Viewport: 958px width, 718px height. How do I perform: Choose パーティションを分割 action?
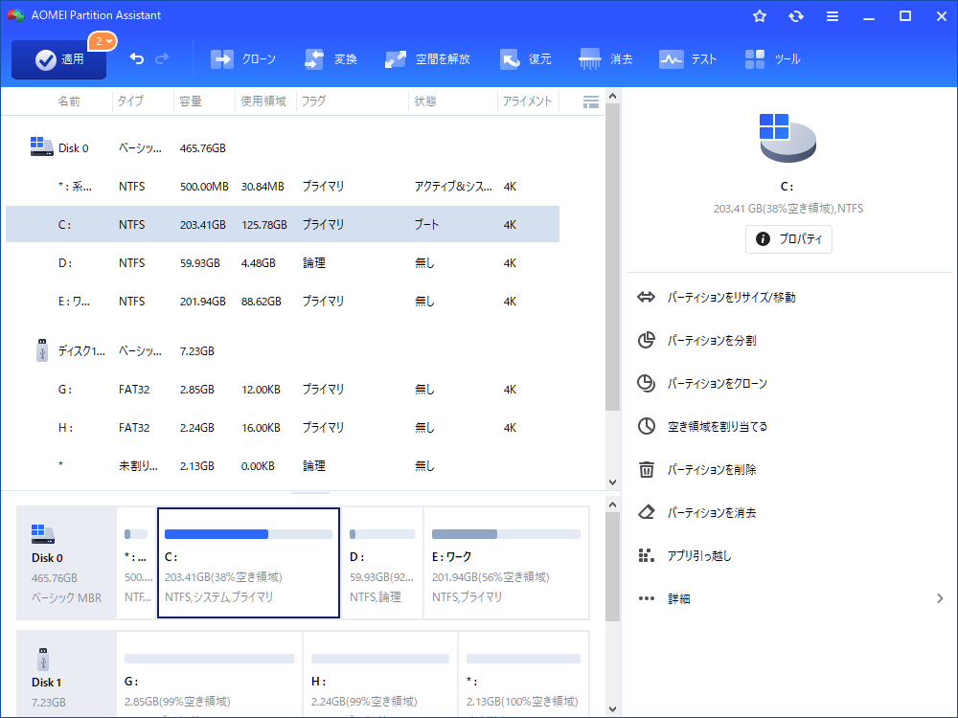711,341
